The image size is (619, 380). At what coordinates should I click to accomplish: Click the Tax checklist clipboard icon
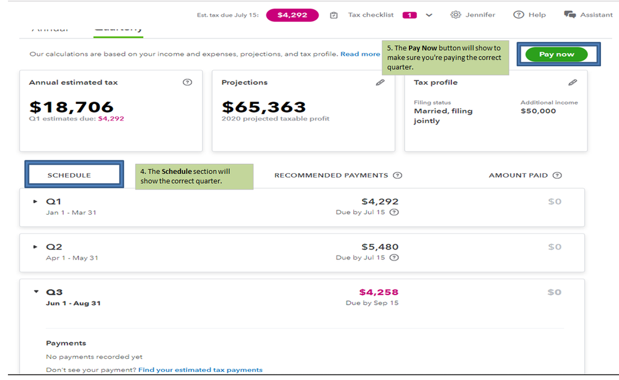click(x=334, y=15)
